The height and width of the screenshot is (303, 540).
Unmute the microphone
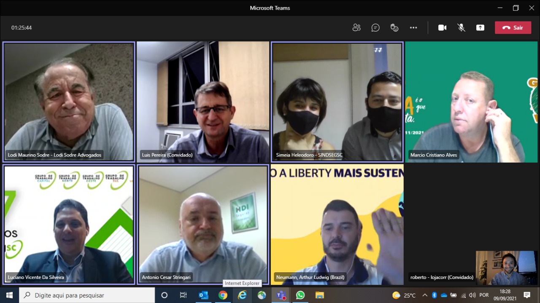[462, 28]
